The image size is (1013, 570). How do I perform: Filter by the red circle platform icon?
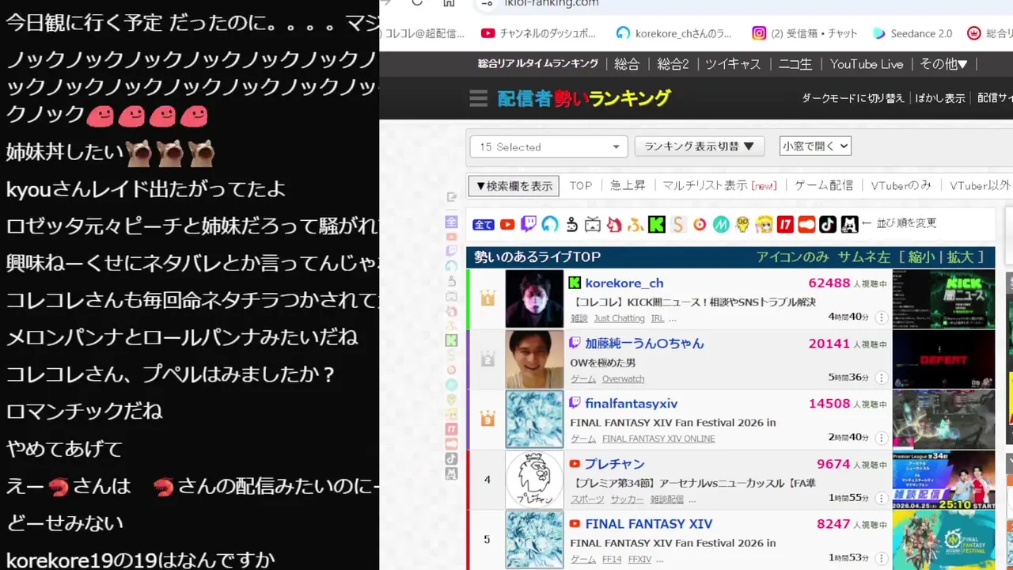pos(699,225)
